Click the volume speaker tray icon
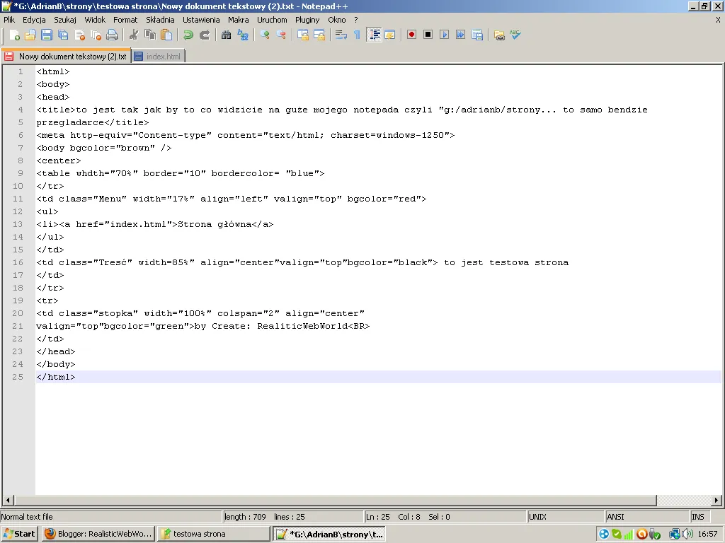This screenshot has width=725, height=543. click(x=688, y=534)
